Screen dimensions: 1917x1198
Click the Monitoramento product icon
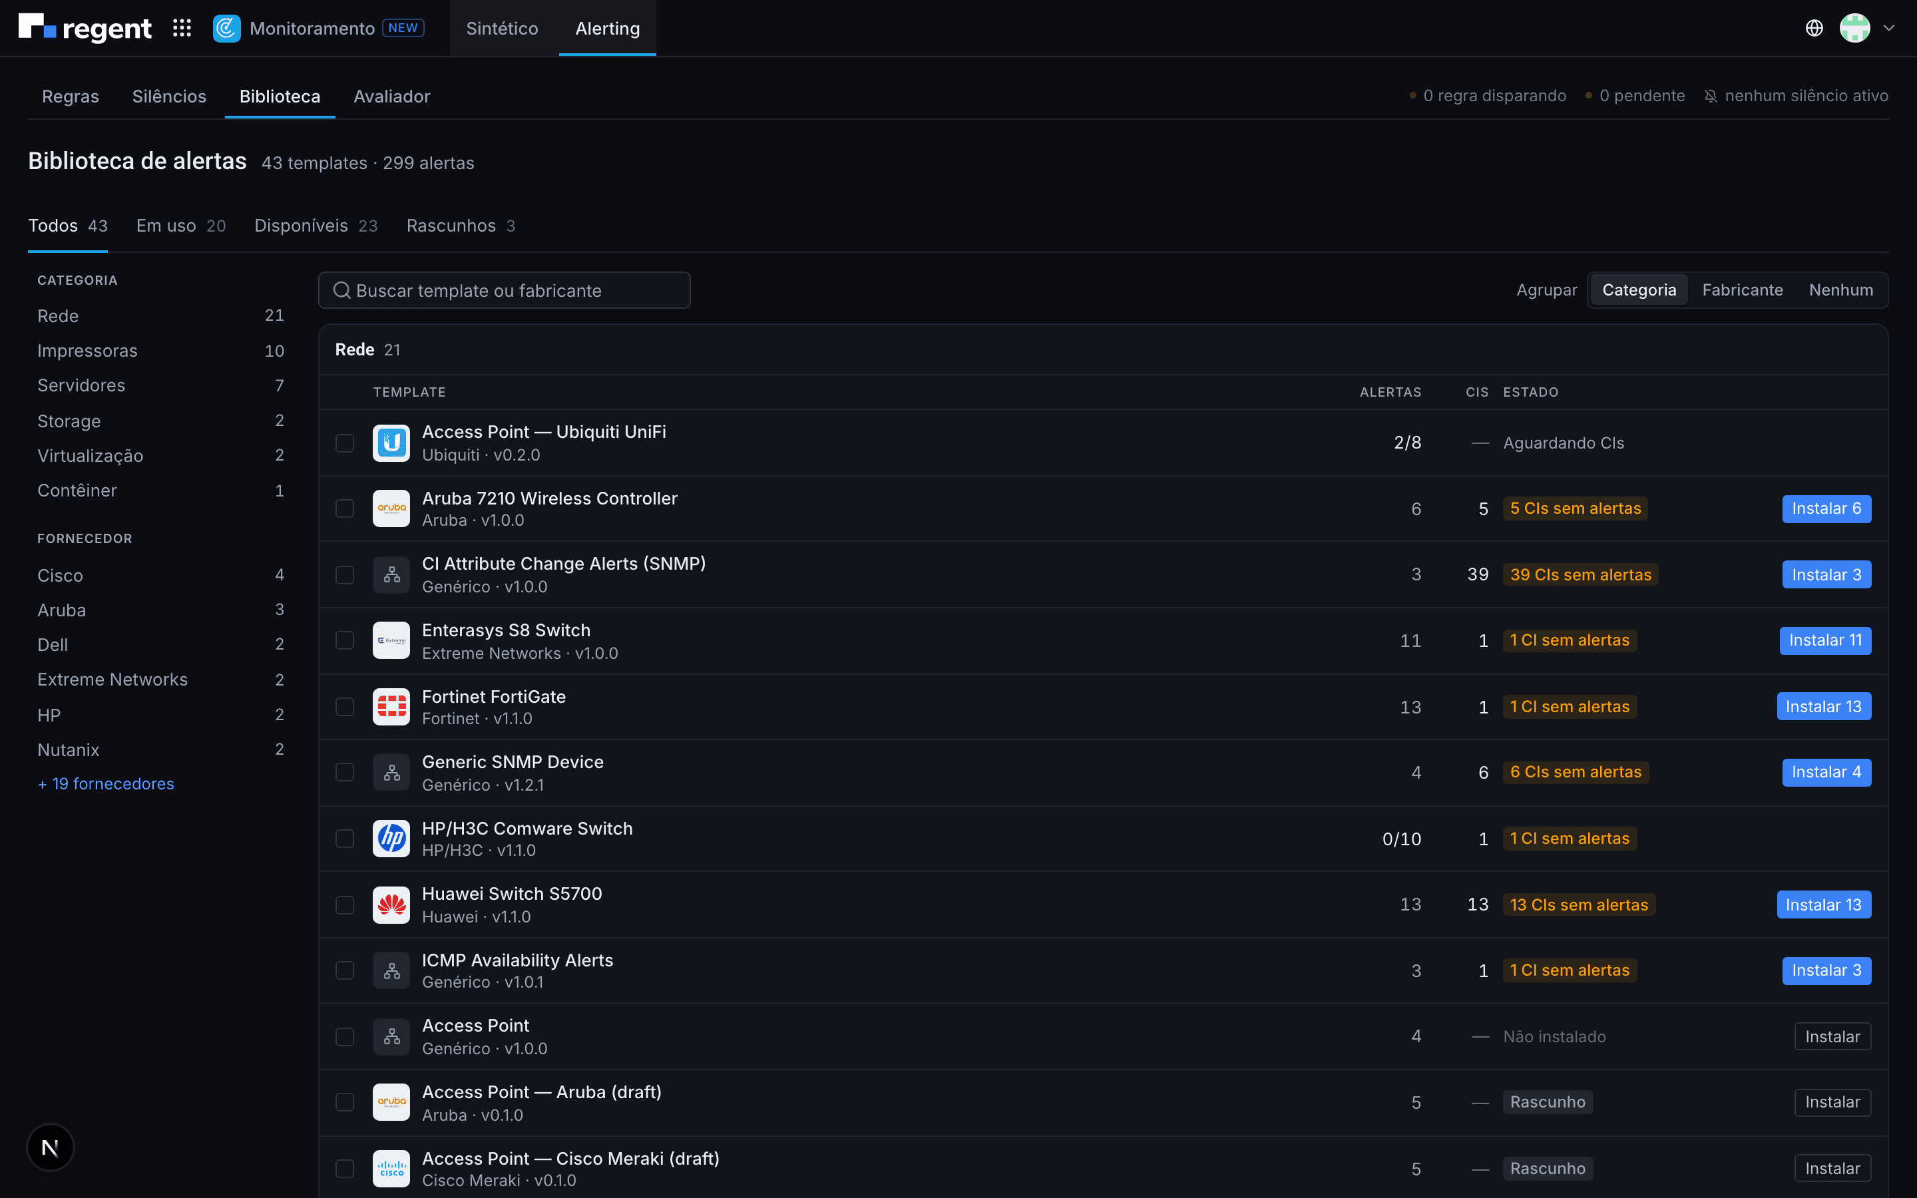(226, 29)
